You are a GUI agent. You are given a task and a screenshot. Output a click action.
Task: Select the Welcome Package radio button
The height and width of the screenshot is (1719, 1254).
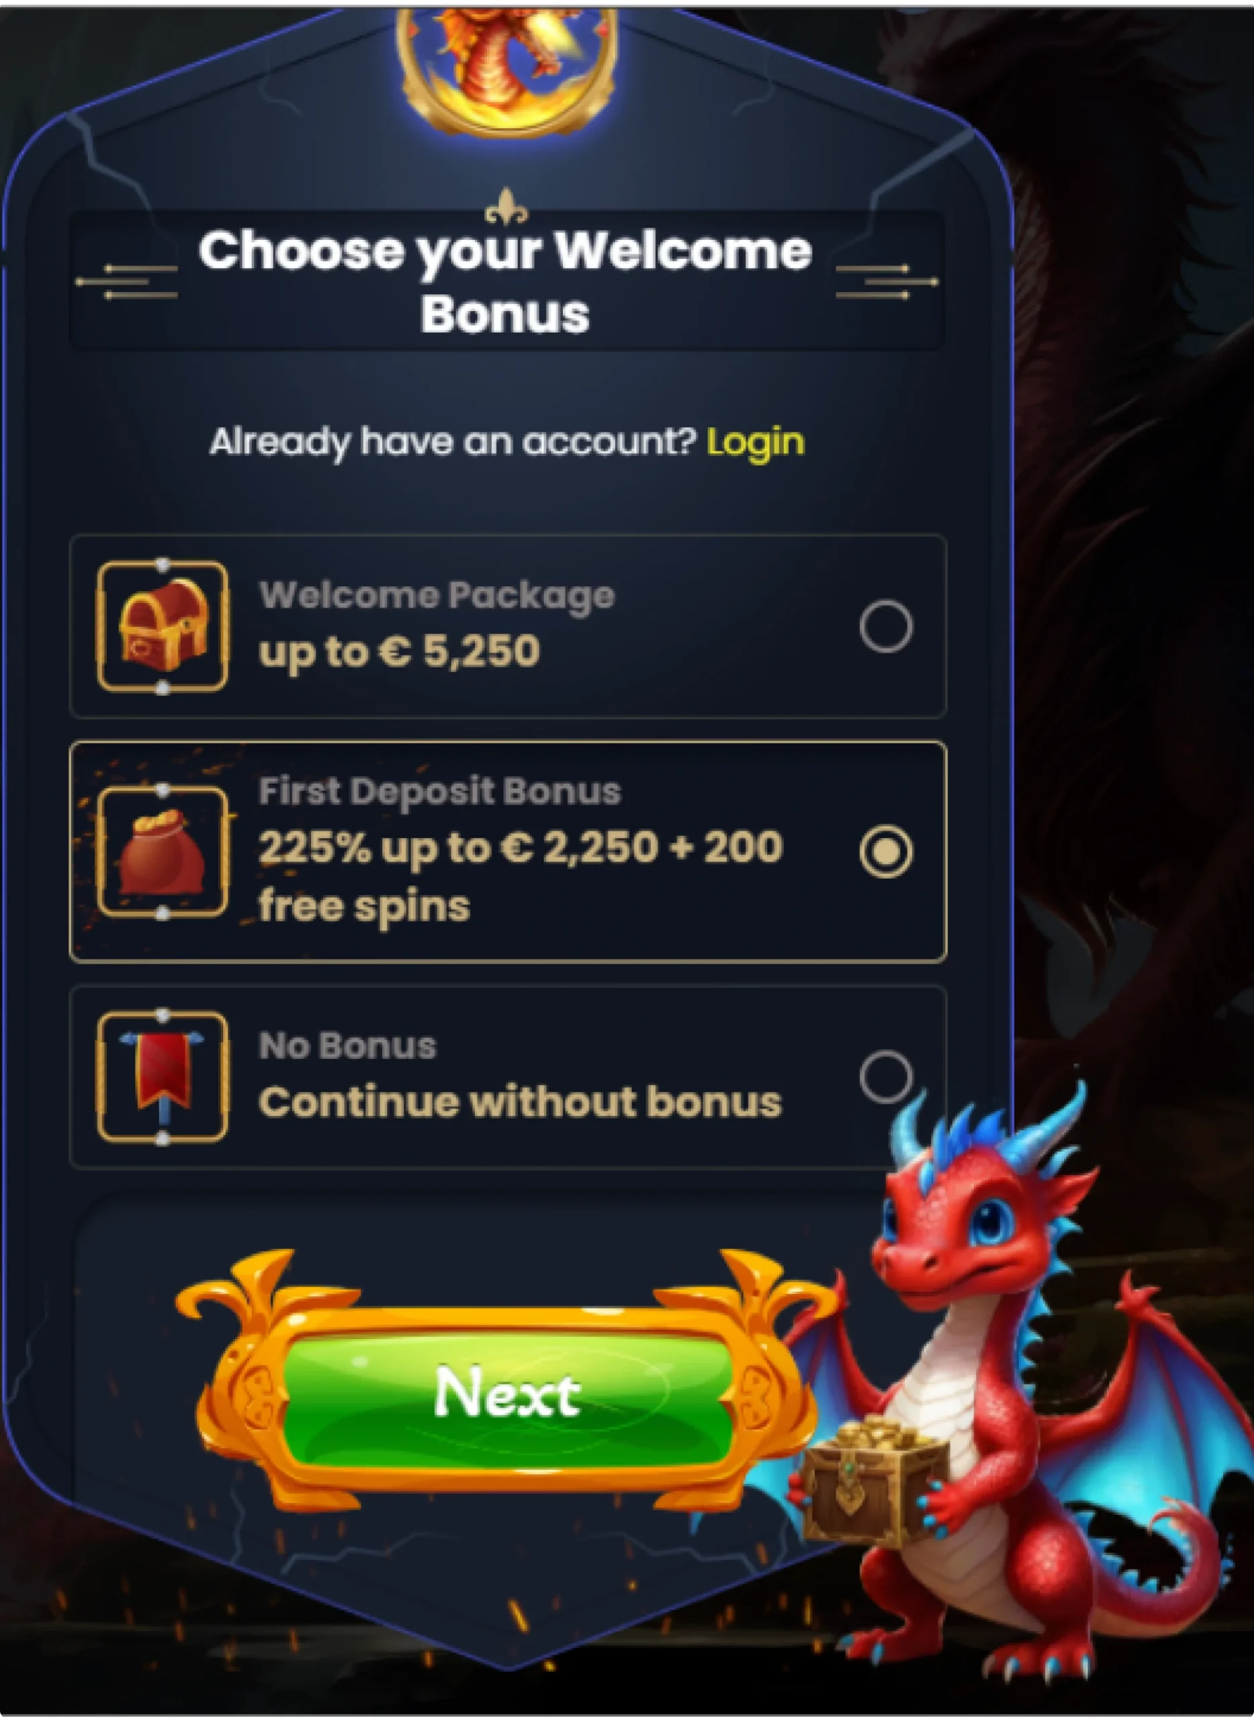click(x=886, y=626)
